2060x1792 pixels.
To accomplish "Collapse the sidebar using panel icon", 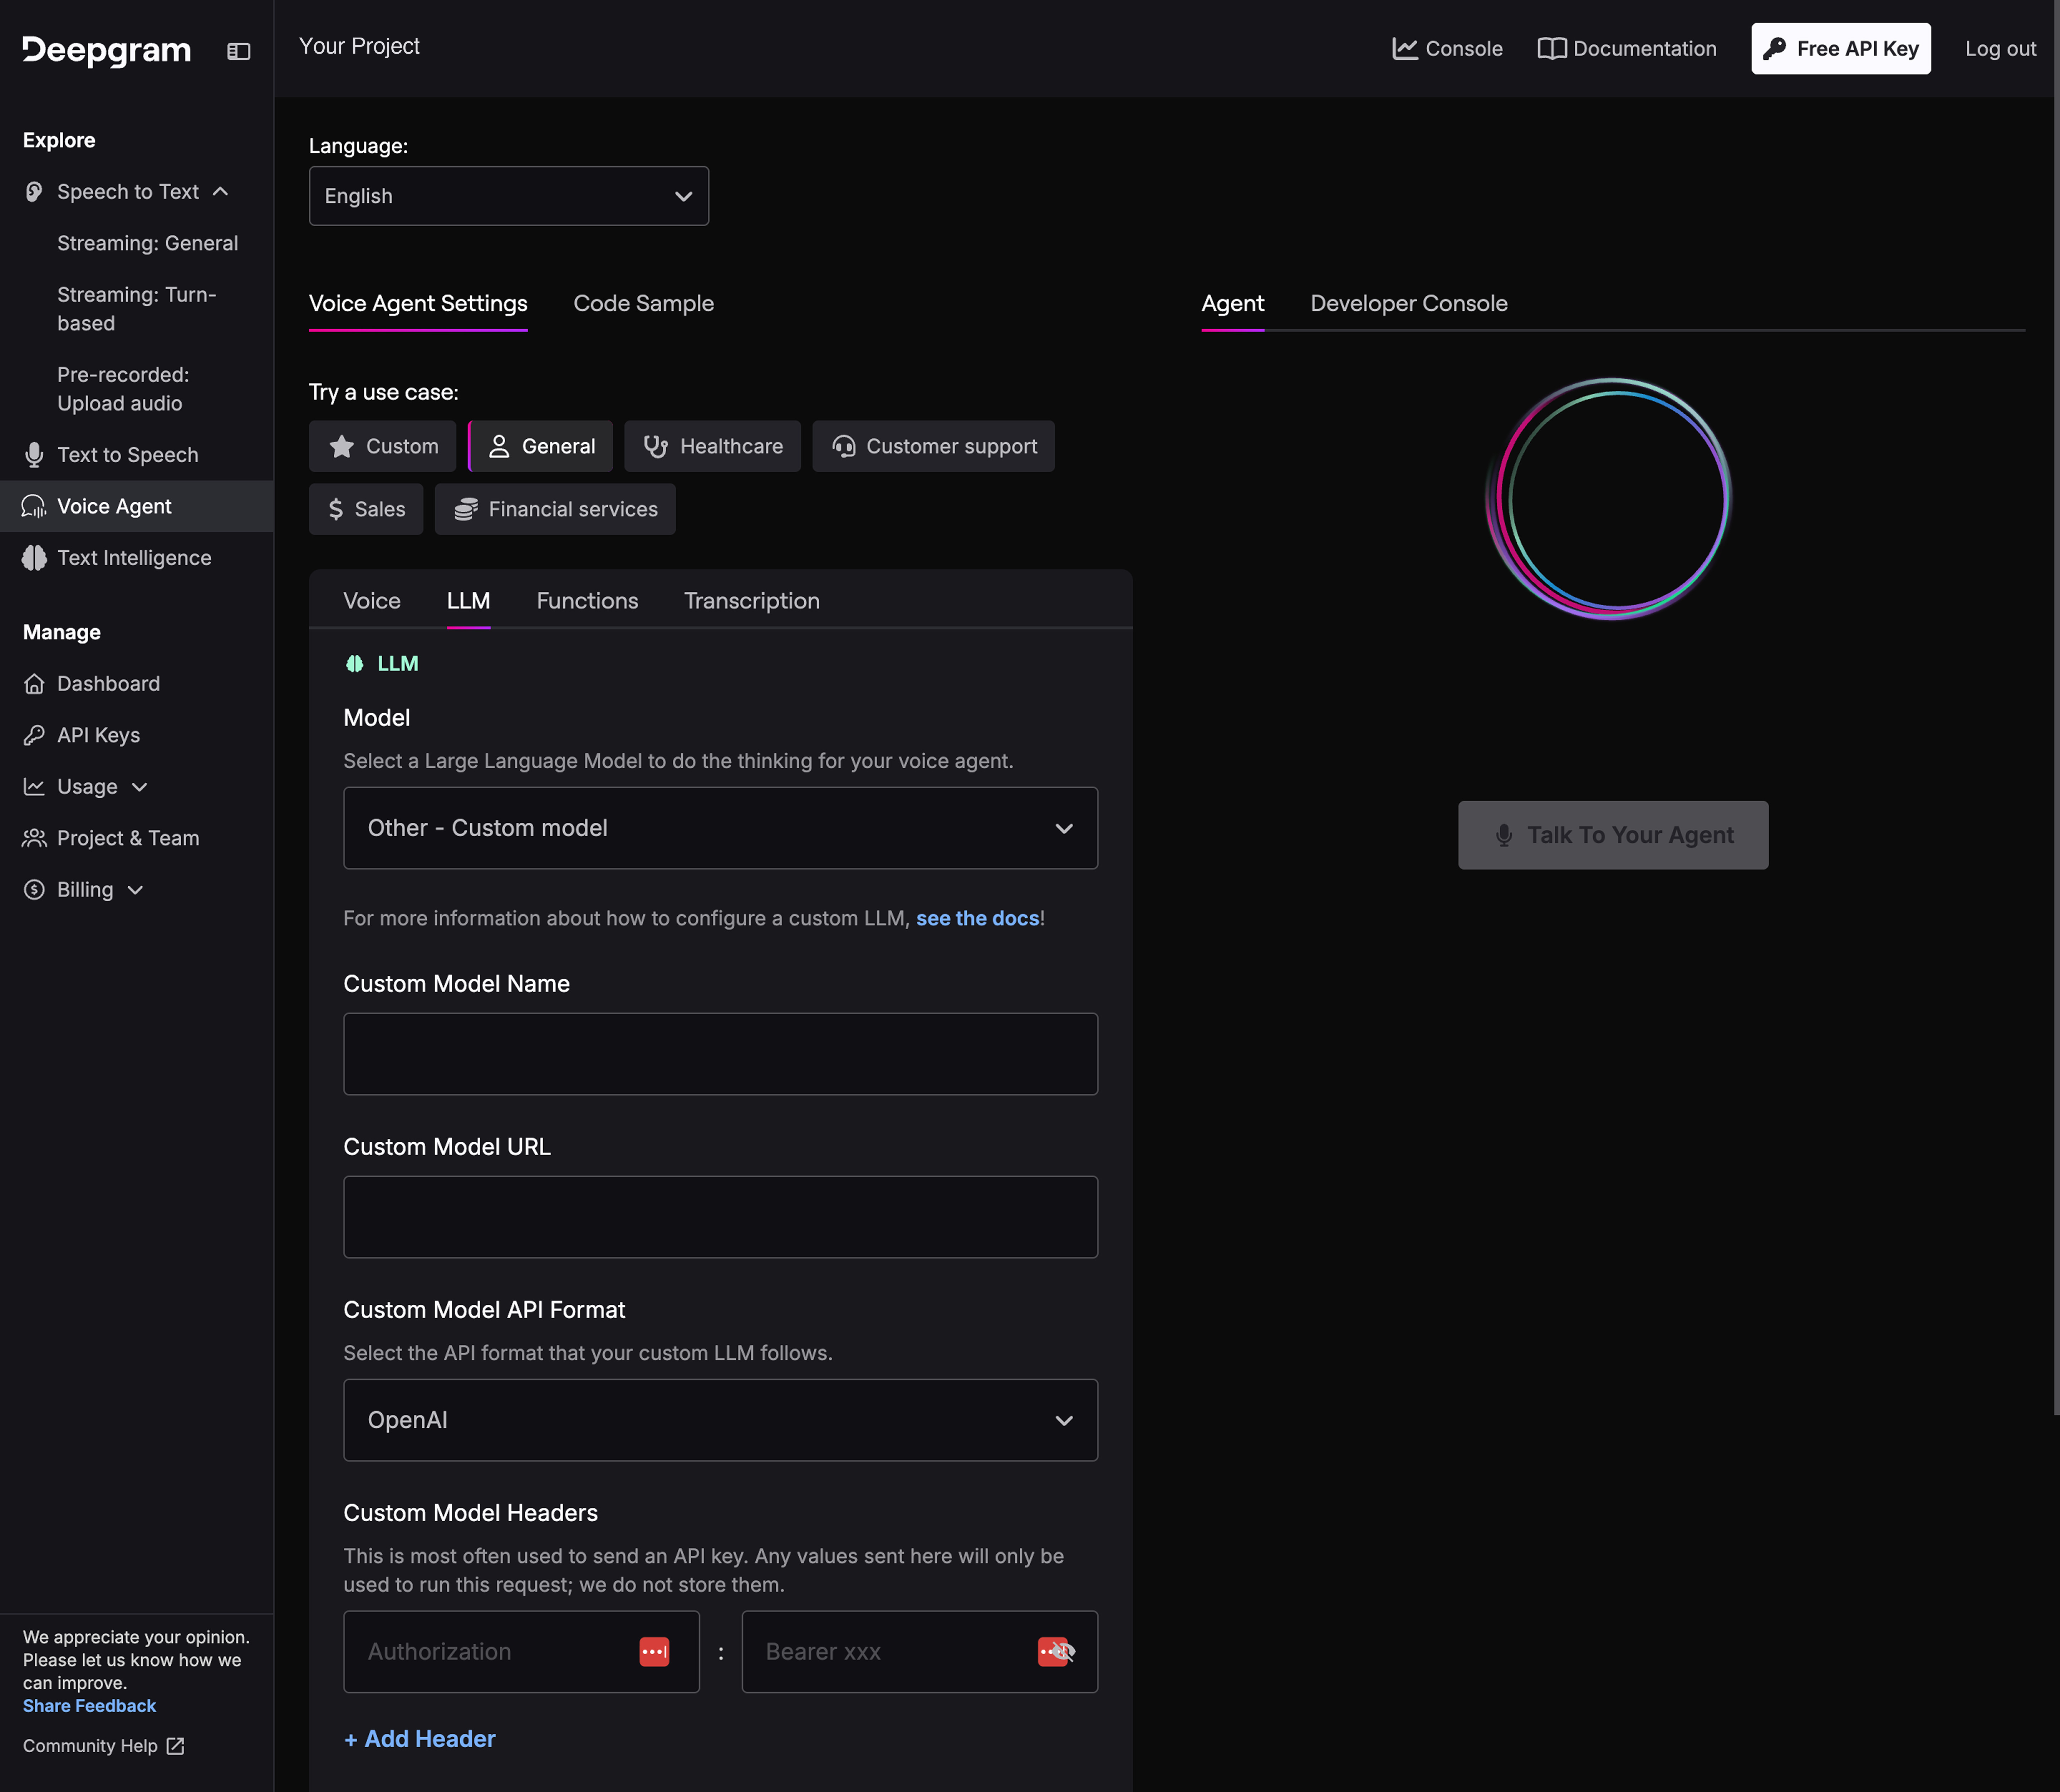I will coord(238,51).
